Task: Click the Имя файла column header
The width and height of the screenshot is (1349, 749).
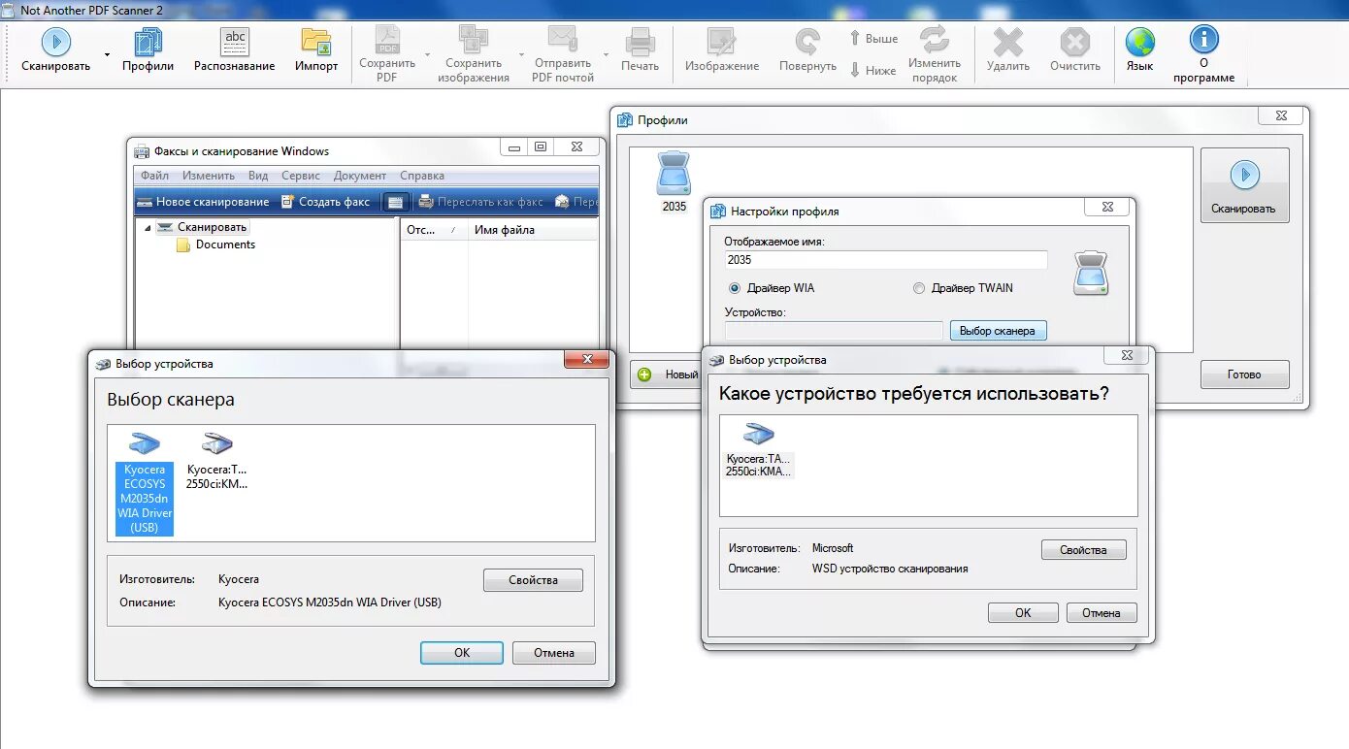Action: coord(505,230)
